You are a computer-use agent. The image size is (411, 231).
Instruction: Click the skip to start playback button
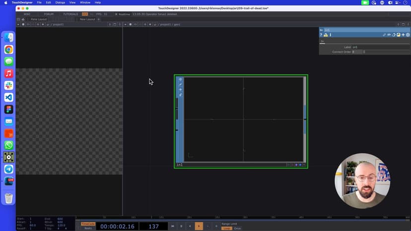pos(173,226)
